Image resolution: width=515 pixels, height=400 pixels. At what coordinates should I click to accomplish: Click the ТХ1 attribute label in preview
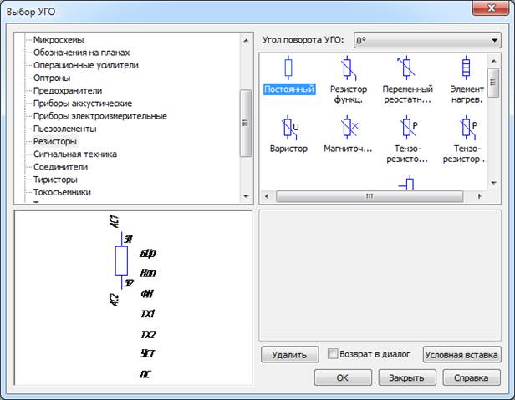[148, 314]
